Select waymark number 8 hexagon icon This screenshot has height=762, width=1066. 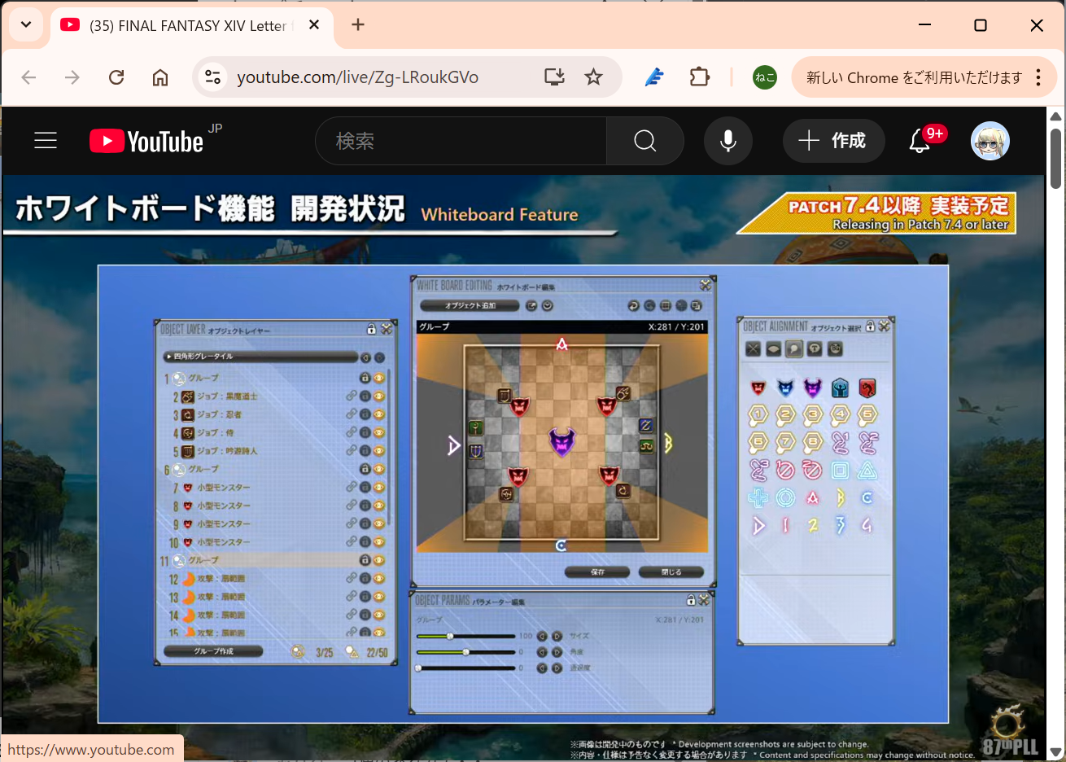click(813, 443)
